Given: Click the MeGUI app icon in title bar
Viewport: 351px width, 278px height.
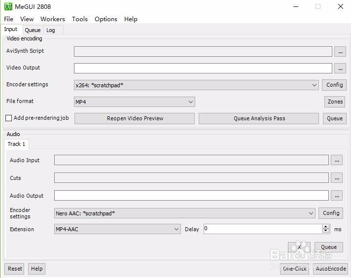Looking at the screenshot, I should point(8,6).
